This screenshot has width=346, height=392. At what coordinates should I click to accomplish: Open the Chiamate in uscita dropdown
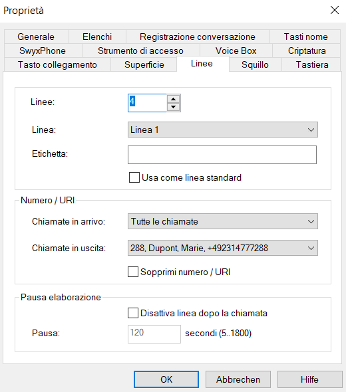223,248
